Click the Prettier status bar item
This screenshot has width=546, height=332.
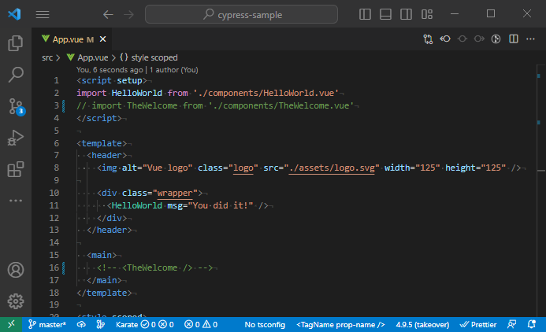(477, 324)
